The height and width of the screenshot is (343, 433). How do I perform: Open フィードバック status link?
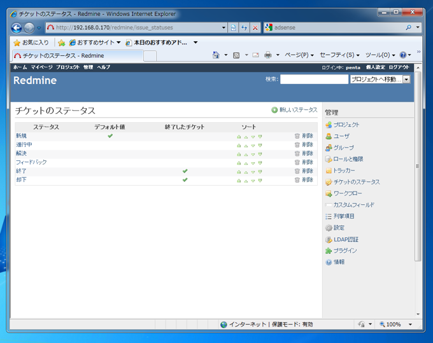point(31,162)
